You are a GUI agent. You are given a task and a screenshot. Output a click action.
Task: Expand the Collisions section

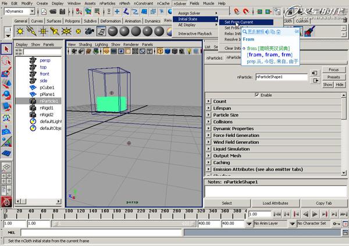coord(208,121)
